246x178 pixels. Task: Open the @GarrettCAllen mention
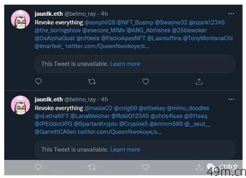tap(55, 132)
